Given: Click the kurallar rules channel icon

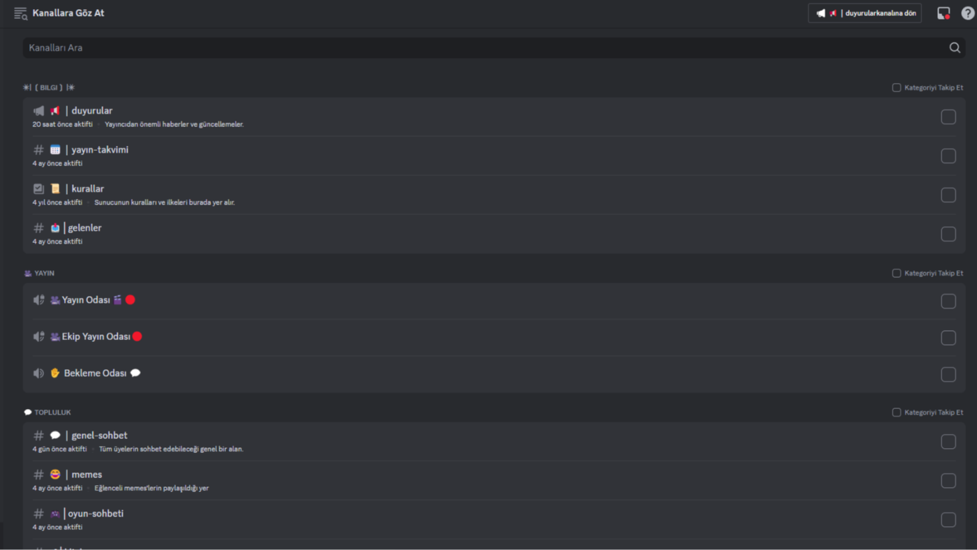Looking at the screenshot, I should tap(39, 189).
